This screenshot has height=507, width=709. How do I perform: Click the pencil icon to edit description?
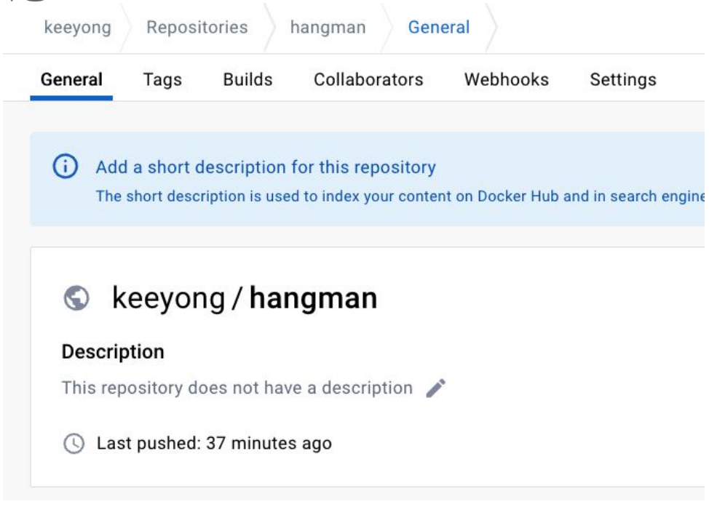pos(436,388)
